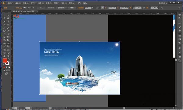Change Screen Mode at toolbar bottom
The height and width of the screenshot is (110, 183).
(x=6, y=74)
